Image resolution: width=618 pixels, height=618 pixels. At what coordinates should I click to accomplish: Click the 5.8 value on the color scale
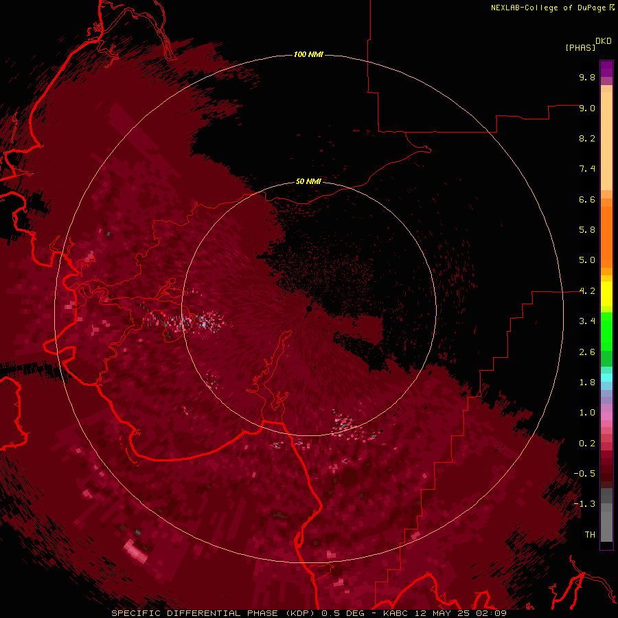click(587, 230)
